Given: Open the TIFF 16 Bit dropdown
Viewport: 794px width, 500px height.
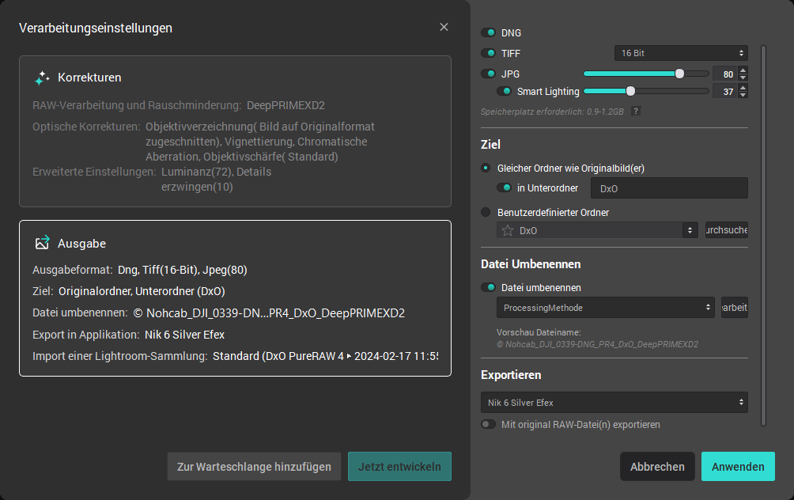Looking at the screenshot, I should (x=681, y=53).
